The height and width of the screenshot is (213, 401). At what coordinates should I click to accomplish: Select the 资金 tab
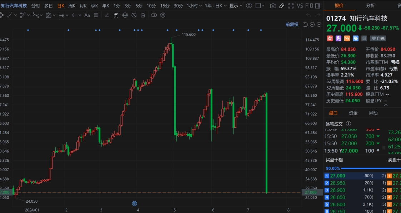click(353, 113)
